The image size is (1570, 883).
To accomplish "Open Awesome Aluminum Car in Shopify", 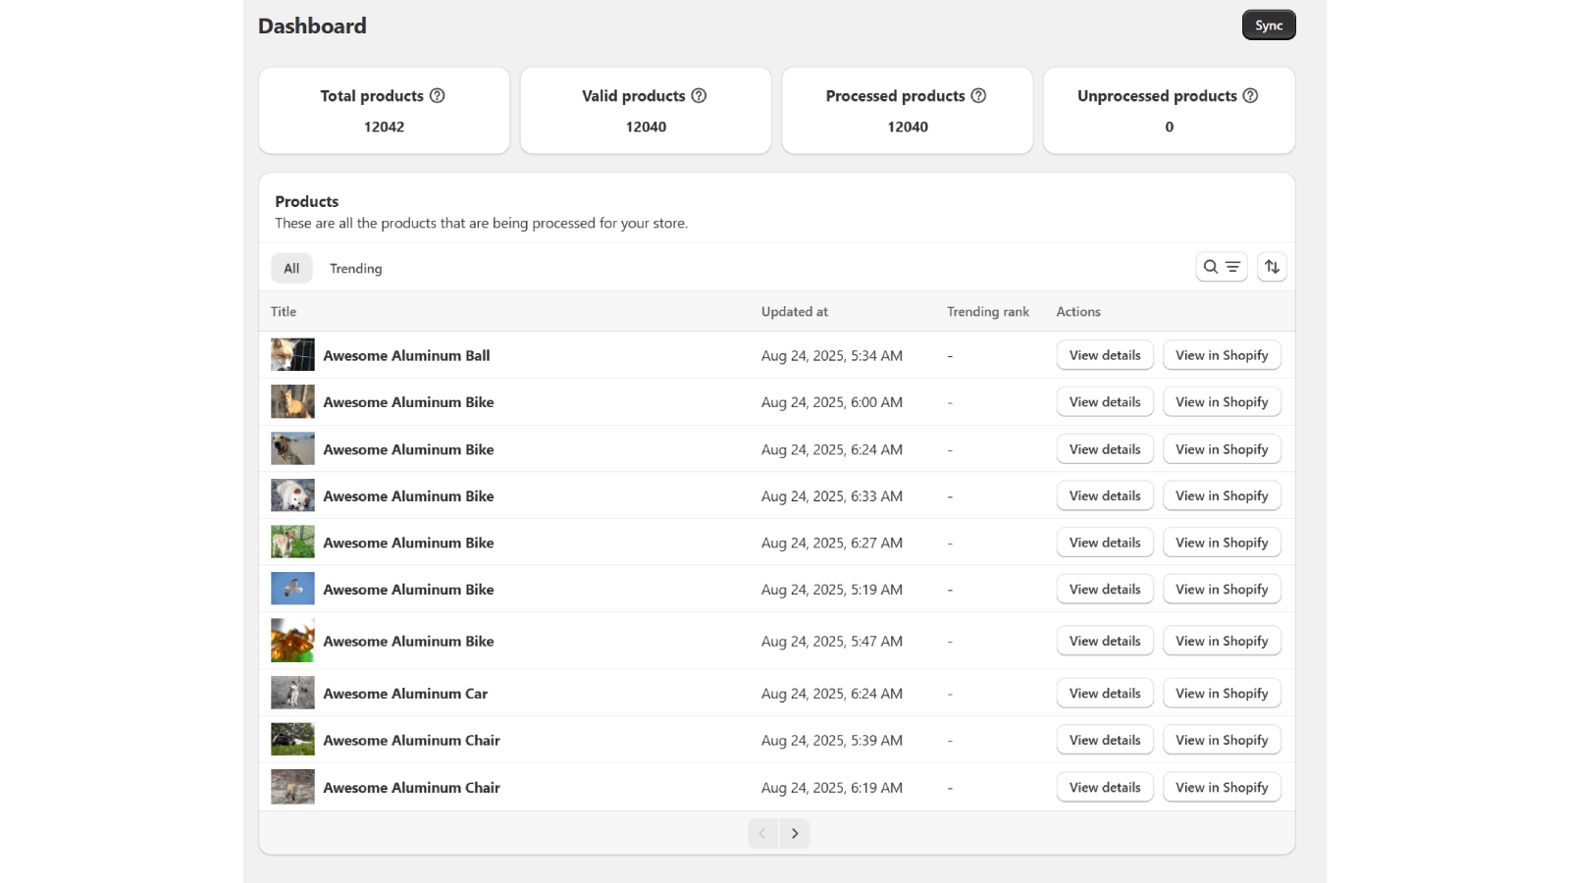I will [x=1221, y=694].
